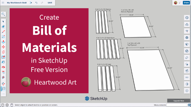Select the Push/Pull tool
Image resolution: width=191 pixels, height=107 pixels.
(3, 42)
